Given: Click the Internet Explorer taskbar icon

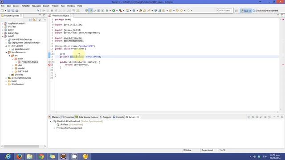Looking at the screenshot, I should [x=8, y=156].
